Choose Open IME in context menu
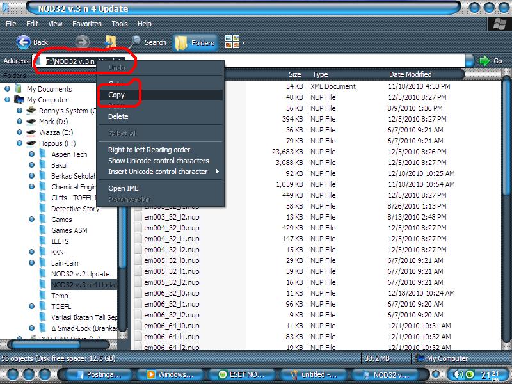Image resolution: width=512 pixels, height=384 pixels. pos(161,188)
